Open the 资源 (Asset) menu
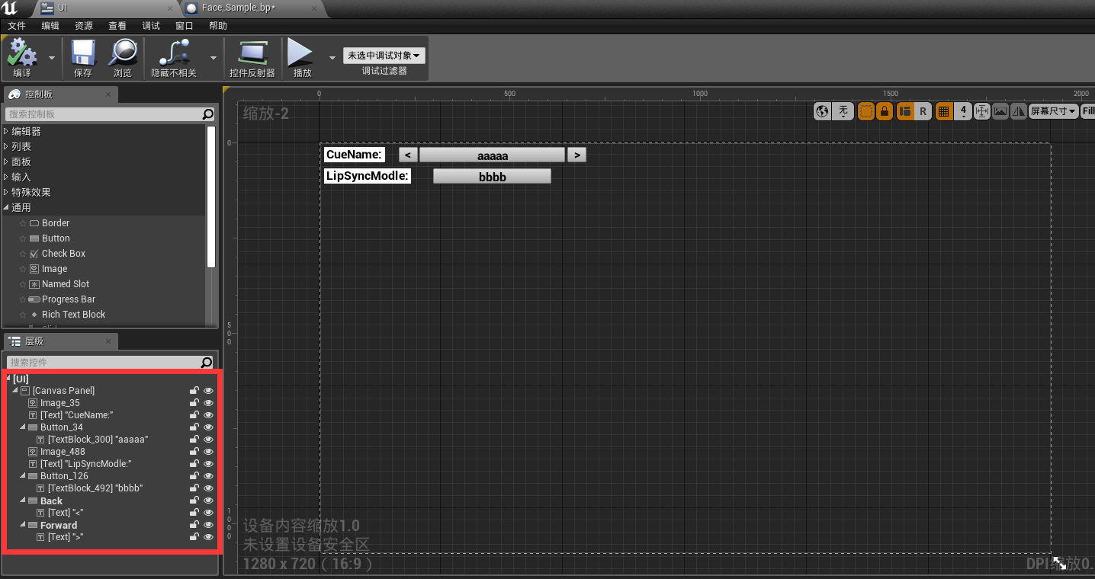This screenshot has width=1095, height=579. tap(84, 26)
